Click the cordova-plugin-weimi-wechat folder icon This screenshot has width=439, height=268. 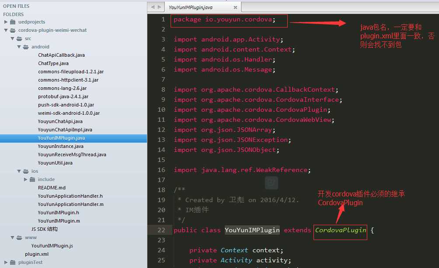(13, 30)
